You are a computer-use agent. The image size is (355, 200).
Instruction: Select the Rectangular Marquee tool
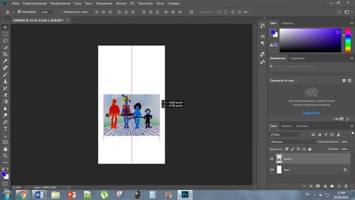click(5, 34)
